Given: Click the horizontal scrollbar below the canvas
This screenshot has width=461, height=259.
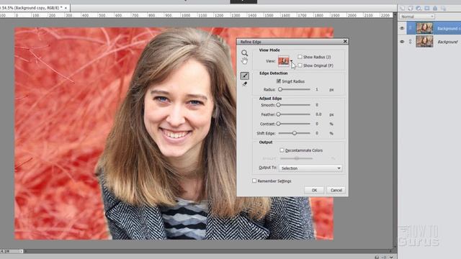Looking at the screenshot, I should (x=208, y=251).
